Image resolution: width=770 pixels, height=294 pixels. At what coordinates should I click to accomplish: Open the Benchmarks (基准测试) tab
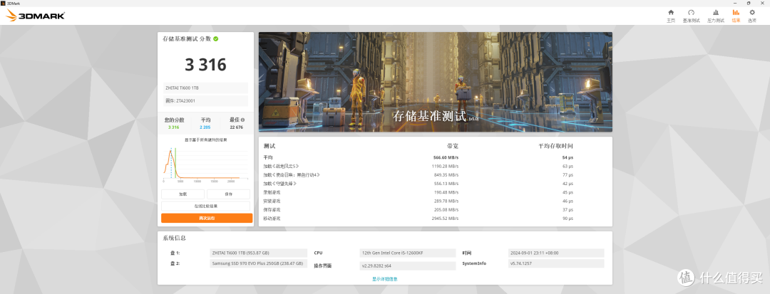coord(690,16)
